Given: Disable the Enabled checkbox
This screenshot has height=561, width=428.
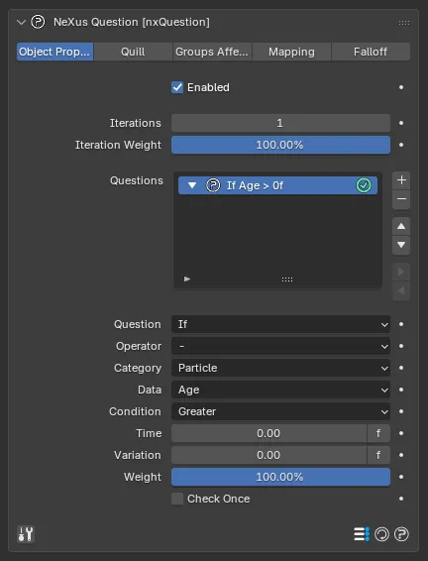Looking at the screenshot, I should click(x=177, y=87).
